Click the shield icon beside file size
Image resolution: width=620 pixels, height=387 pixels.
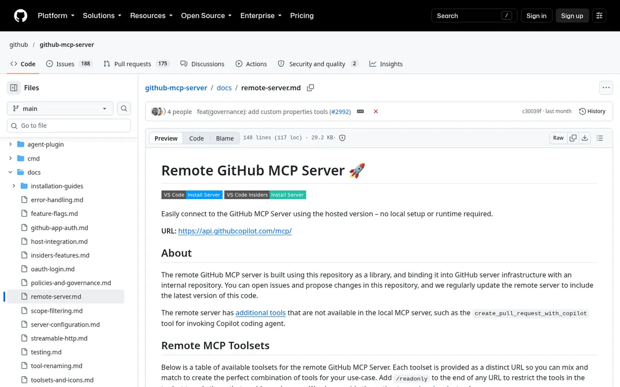(342, 138)
